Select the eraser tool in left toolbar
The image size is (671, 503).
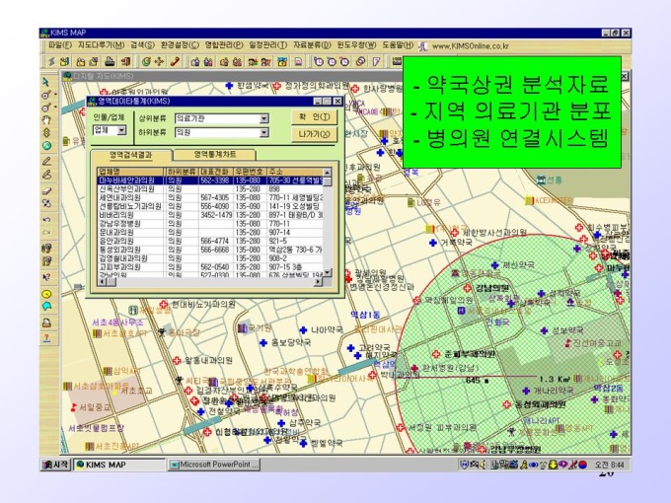click(46, 174)
